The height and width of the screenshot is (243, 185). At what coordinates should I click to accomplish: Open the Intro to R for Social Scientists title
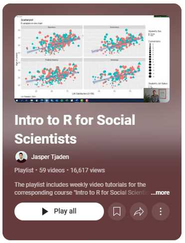coord(75,129)
